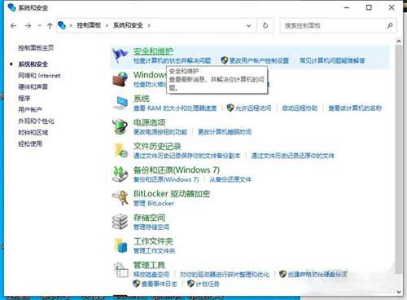Viewport: 407px width, 300px height.
Task: Select 硬件和声音 in the sidebar
Action: pos(33,86)
